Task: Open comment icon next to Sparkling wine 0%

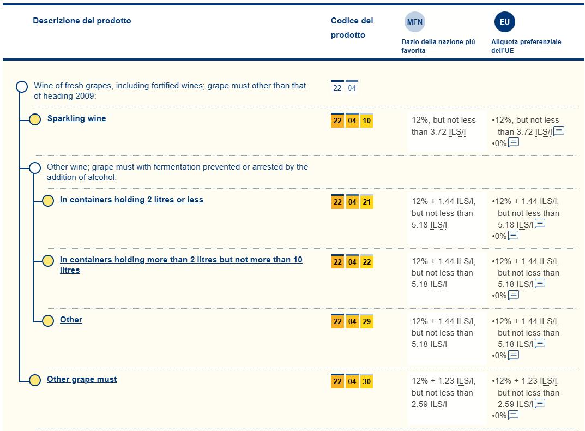Action: point(513,142)
